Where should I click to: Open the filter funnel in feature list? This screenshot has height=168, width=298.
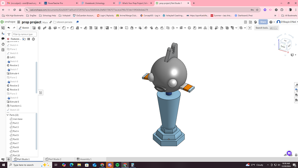9,34
